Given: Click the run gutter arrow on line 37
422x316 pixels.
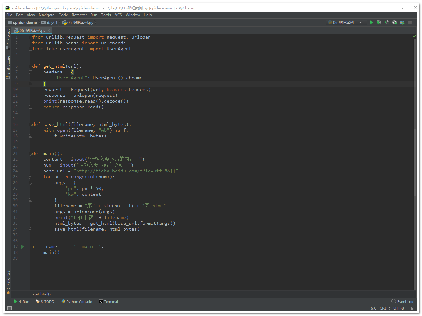Looking at the screenshot, I should 23,246.
